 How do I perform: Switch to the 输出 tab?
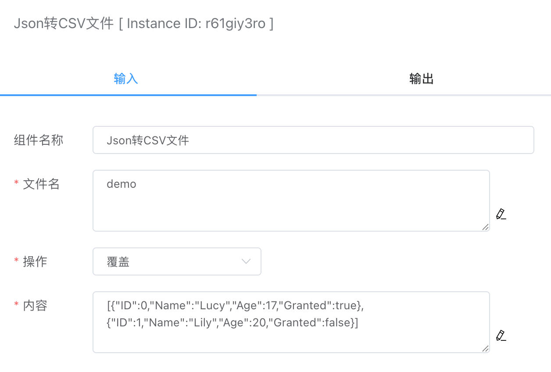pyautogui.click(x=422, y=79)
